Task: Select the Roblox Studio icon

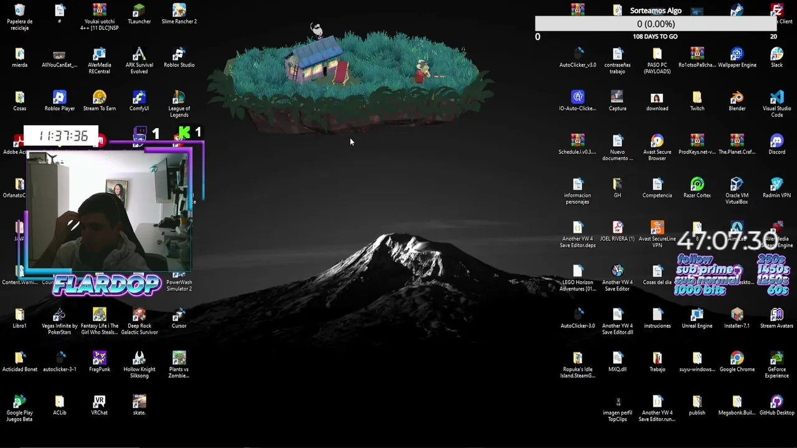Action: [x=179, y=54]
